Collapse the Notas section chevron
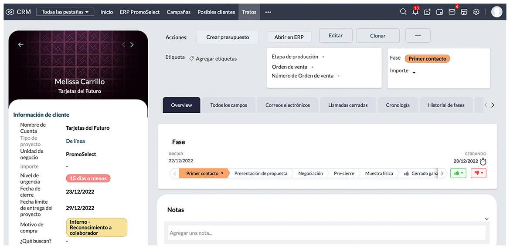This screenshot has width=510, height=249. pyautogui.click(x=486, y=219)
